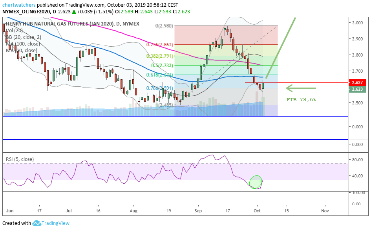Click the 0.5(2.733) Fibonacci level label
The height and width of the screenshot is (230, 371).
tap(162, 65)
